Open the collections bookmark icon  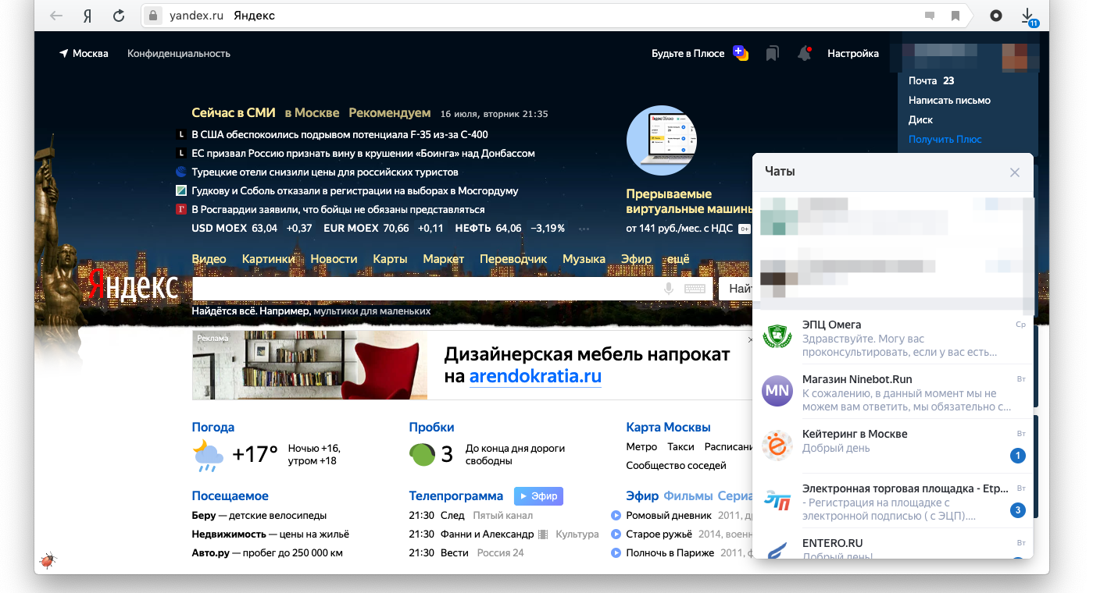tap(772, 54)
